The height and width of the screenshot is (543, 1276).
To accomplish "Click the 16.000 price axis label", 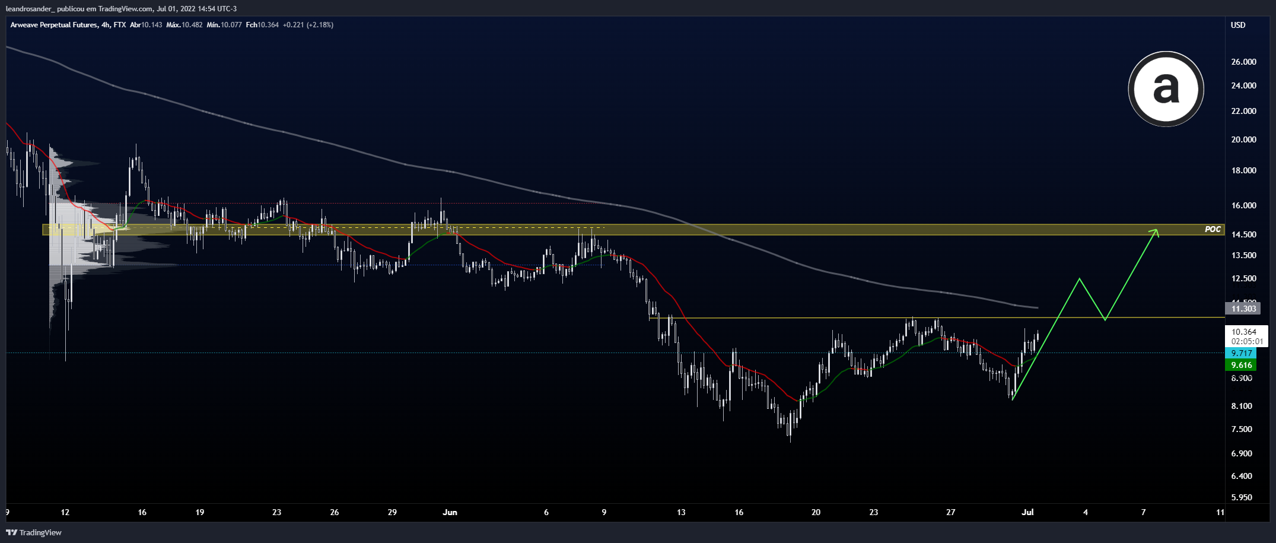I will [x=1243, y=205].
